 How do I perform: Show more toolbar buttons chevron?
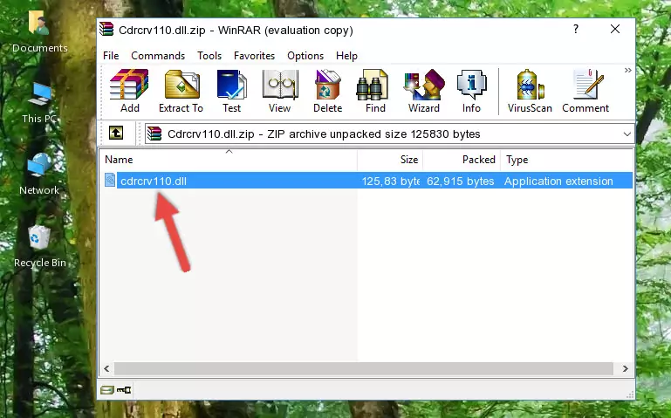(x=627, y=70)
